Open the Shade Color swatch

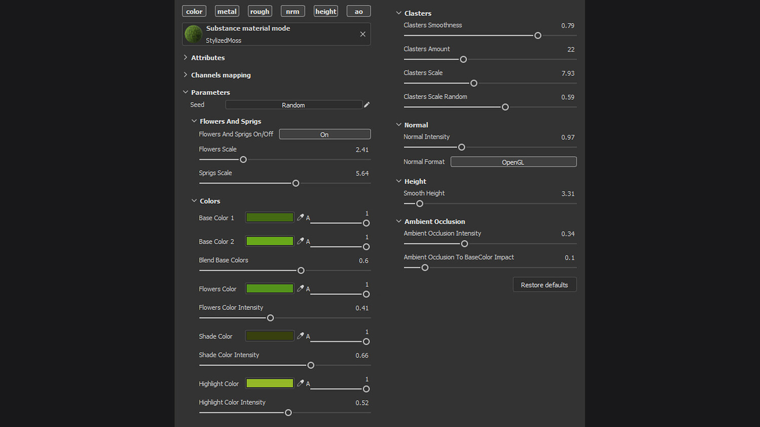270,336
